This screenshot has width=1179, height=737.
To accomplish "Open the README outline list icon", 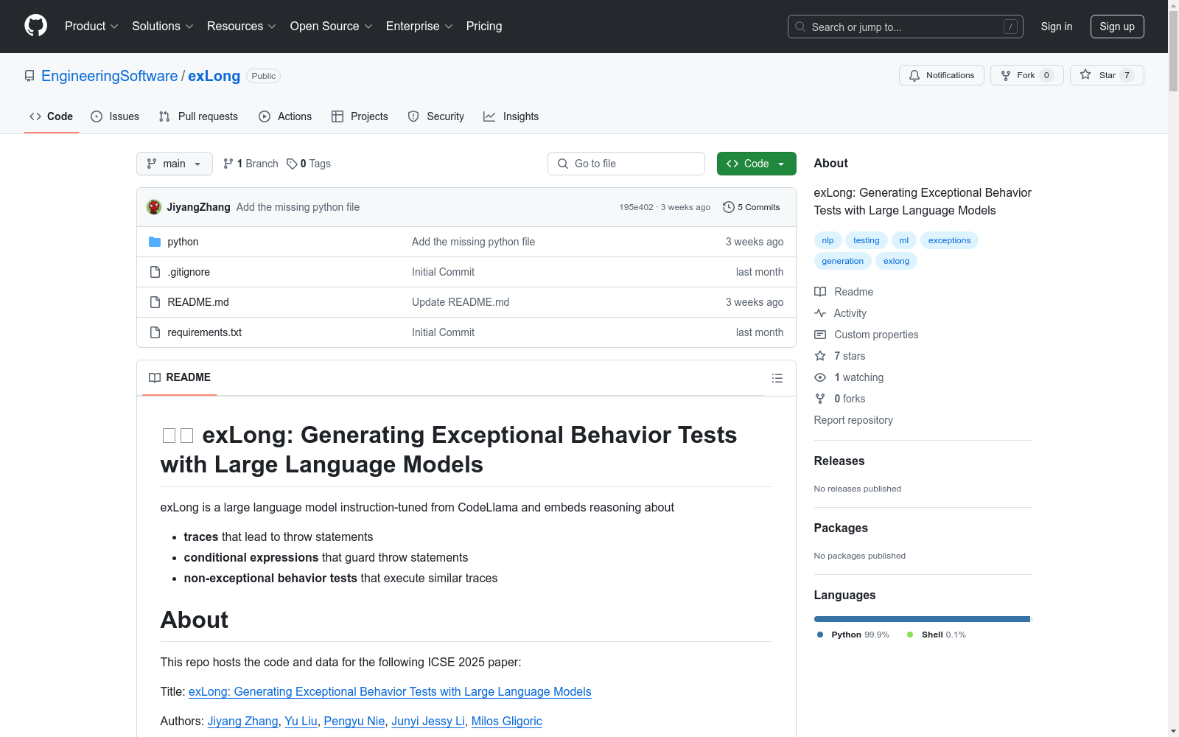I will [x=777, y=378].
